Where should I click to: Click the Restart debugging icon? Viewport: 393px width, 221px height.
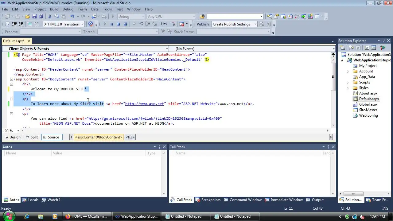125,24
